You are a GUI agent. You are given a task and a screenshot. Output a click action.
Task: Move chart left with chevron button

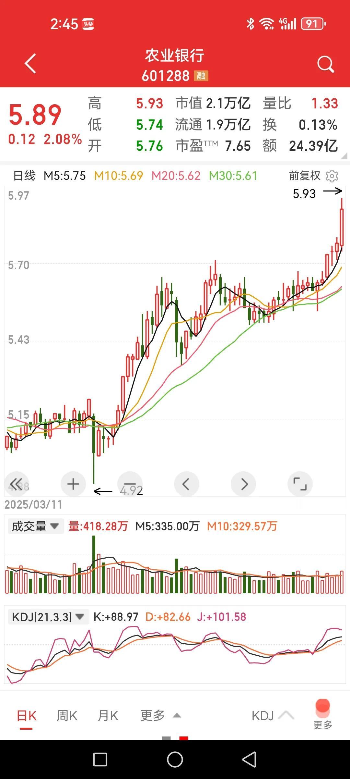click(x=187, y=484)
